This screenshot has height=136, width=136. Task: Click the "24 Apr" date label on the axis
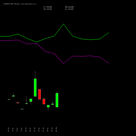(x=35, y=129)
